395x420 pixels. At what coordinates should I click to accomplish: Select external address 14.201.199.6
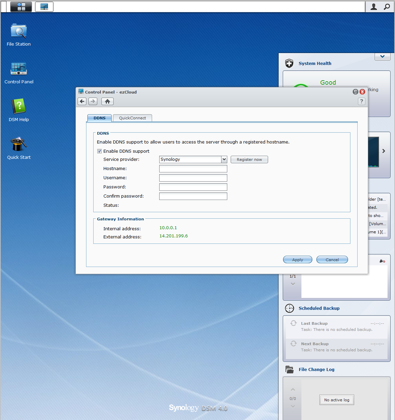click(x=174, y=236)
